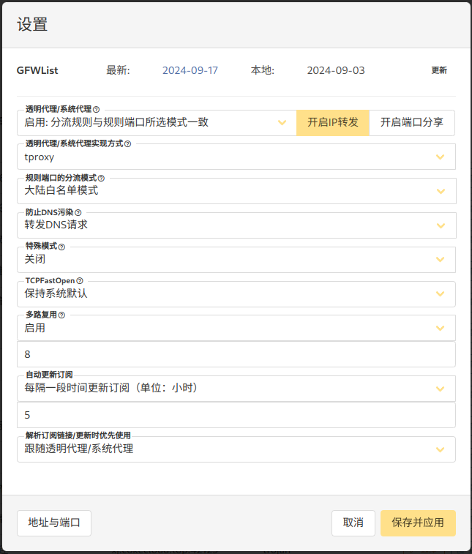Viewport: 472px width, 554px height.
Task: Click the latest GFWList date 2024-09-17 link
Action: [x=190, y=71]
